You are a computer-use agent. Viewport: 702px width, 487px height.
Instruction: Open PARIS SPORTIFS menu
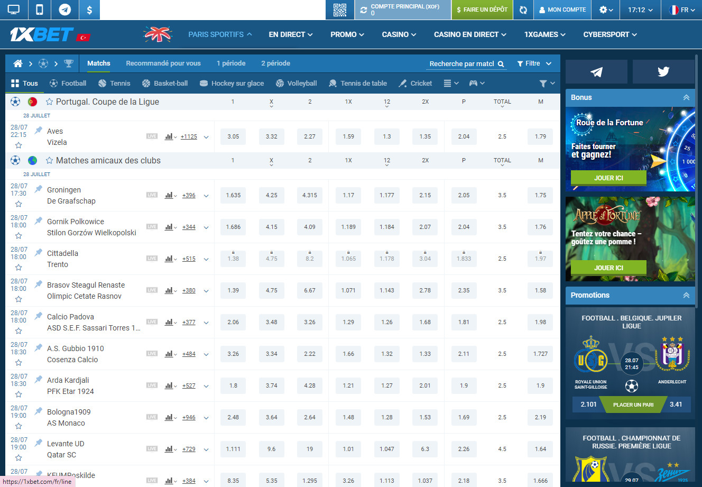(220, 34)
